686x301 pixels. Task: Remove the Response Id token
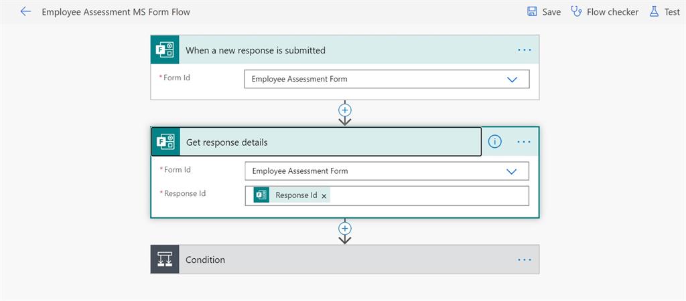pos(324,196)
